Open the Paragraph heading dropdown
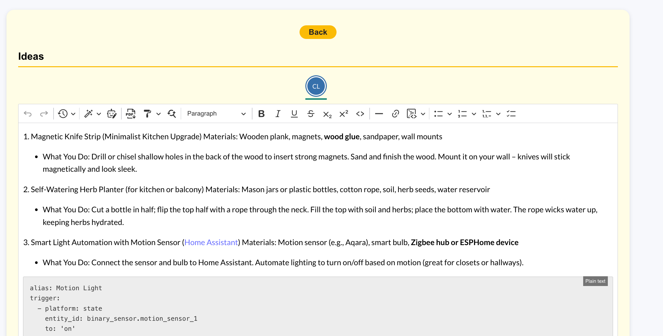The width and height of the screenshot is (663, 336). 216,114
